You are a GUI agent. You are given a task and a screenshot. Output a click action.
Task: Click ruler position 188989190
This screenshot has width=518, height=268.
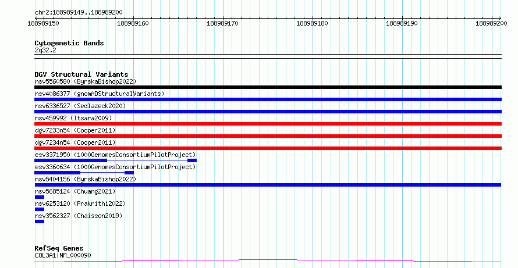(x=402, y=23)
